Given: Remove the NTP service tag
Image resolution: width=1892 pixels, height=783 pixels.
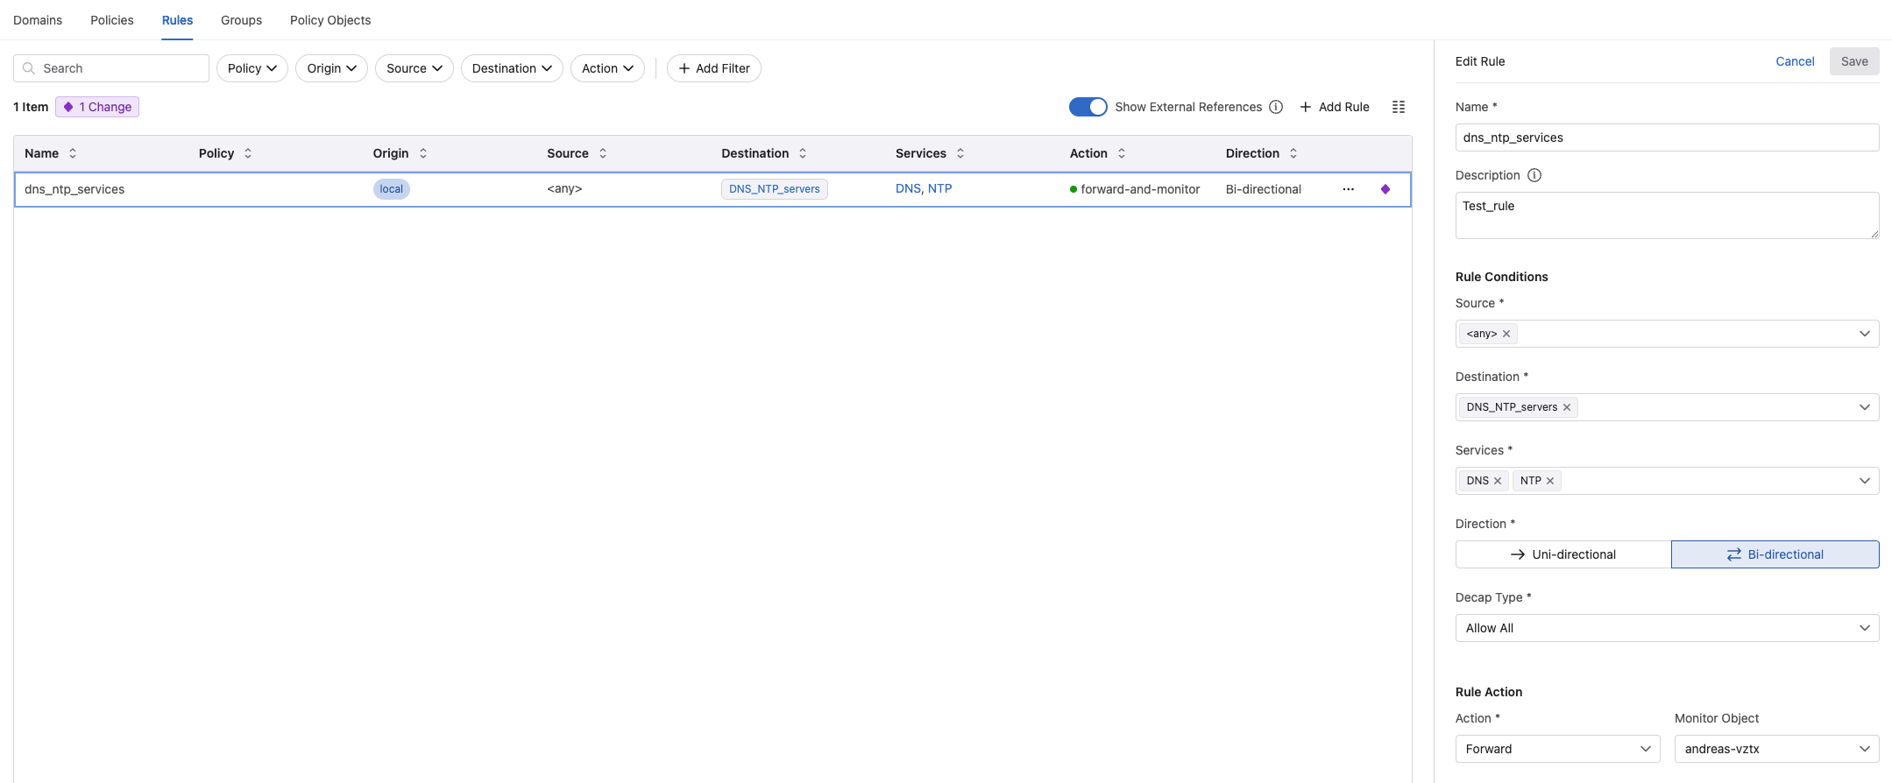Looking at the screenshot, I should click(1550, 481).
